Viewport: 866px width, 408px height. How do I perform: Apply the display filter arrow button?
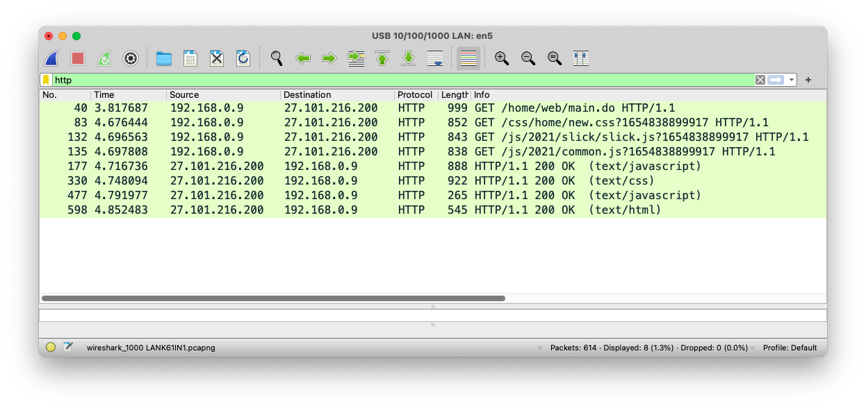pos(776,80)
